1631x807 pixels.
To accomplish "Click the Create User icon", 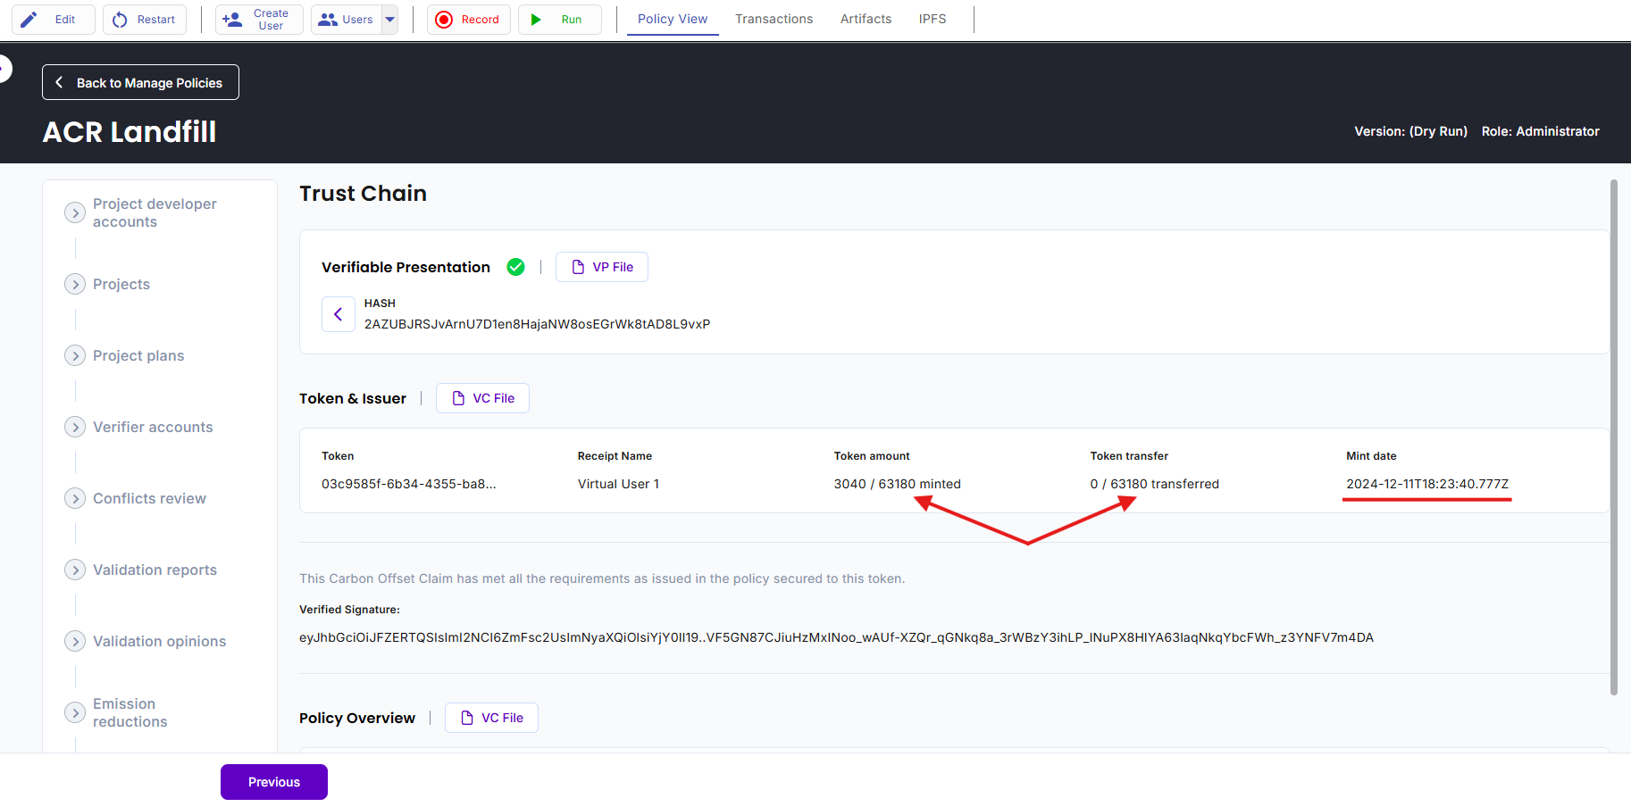I will [232, 20].
